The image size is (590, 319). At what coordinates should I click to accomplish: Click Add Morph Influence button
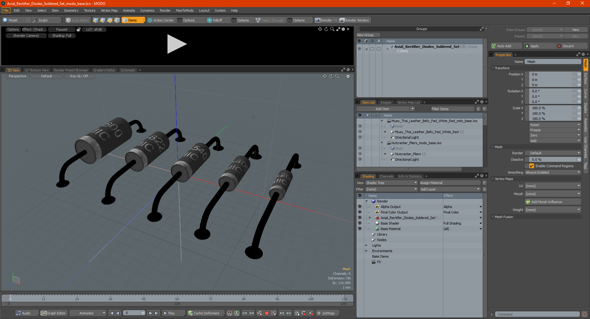(x=553, y=202)
